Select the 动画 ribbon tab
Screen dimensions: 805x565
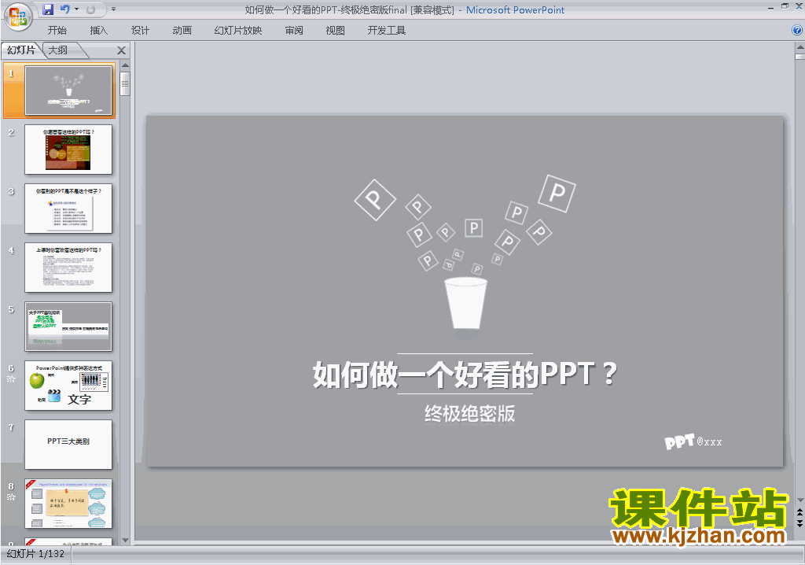182,31
